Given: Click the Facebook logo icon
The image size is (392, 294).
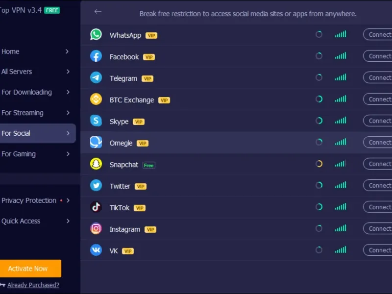Looking at the screenshot, I should [x=96, y=56].
